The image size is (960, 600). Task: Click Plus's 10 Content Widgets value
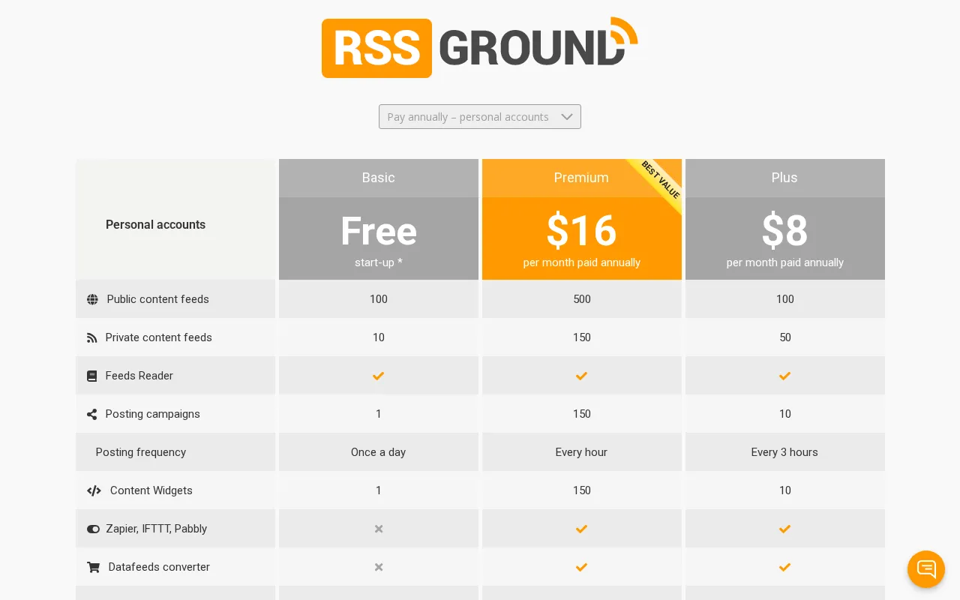pyautogui.click(x=785, y=490)
